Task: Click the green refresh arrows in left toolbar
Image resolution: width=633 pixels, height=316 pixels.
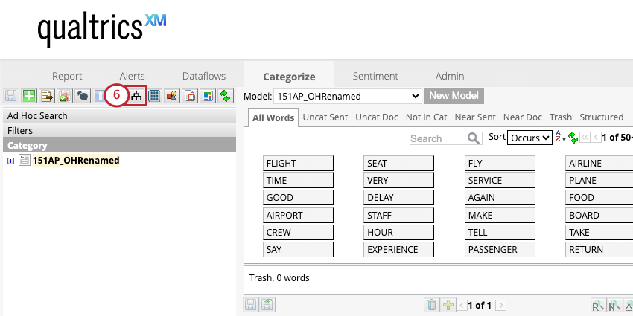Action: pyautogui.click(x=225, y=96)
